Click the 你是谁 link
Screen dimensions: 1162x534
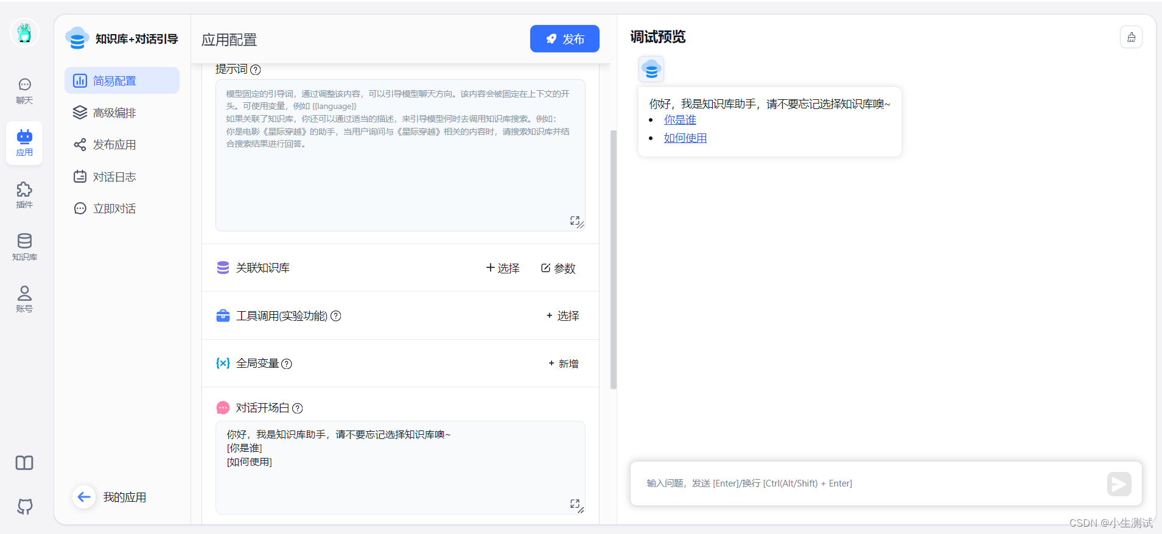point(680,120)
